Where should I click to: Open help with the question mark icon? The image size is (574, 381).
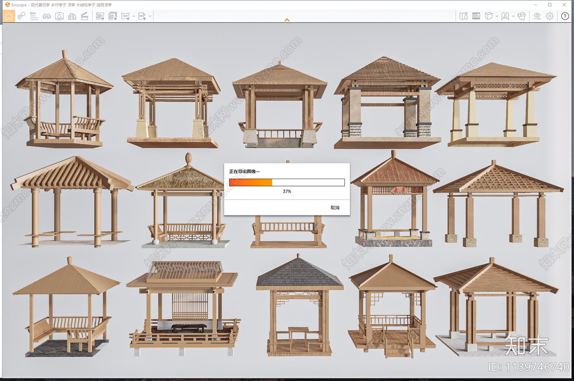565,16
